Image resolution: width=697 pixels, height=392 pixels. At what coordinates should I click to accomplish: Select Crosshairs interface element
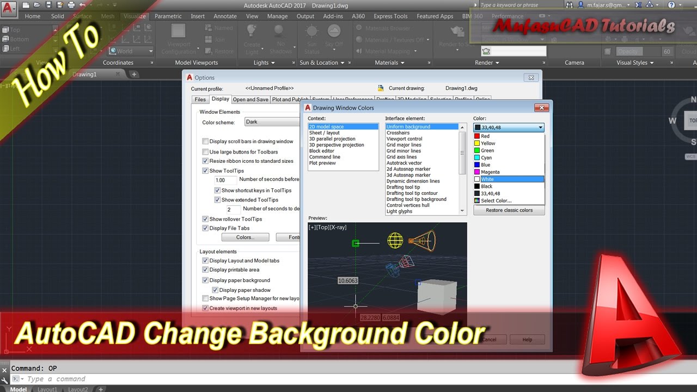423,133
